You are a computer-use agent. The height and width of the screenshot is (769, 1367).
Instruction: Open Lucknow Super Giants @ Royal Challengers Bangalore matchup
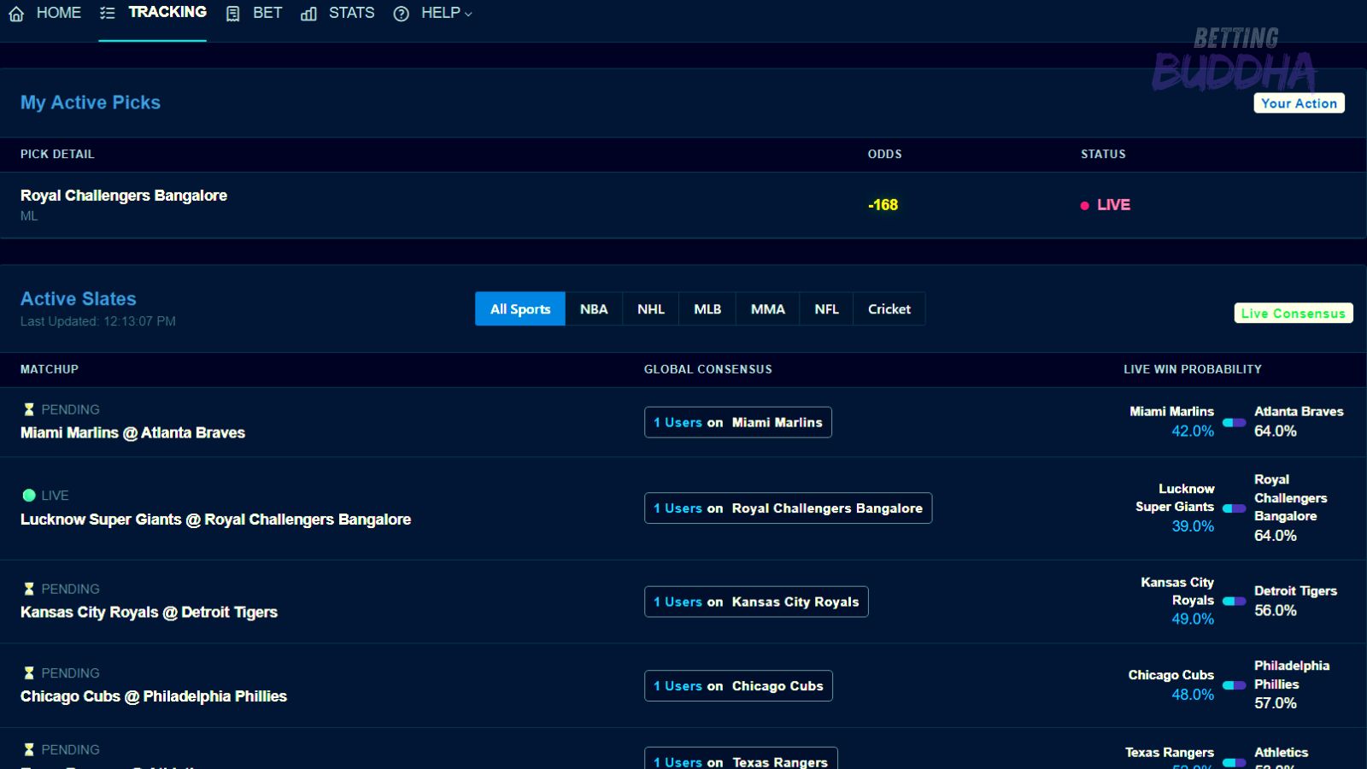[215, 520]
